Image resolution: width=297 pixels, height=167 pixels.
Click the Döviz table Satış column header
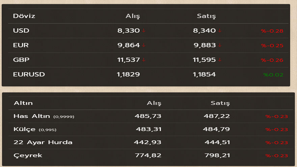coord(206,16)
